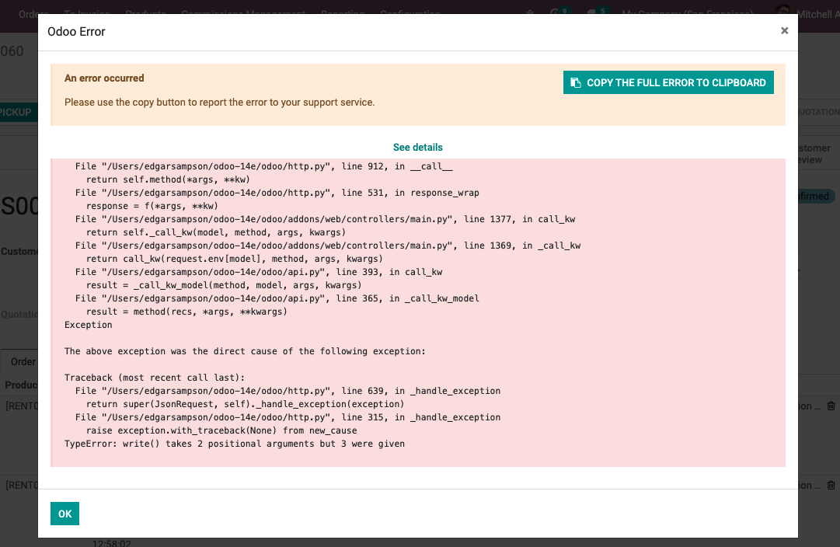Image resolution: width=840 pixels, height=547 pixels.
Task: Click traceback line 'line 1369, in _call_kw'
Action: (x=328, y=246)
